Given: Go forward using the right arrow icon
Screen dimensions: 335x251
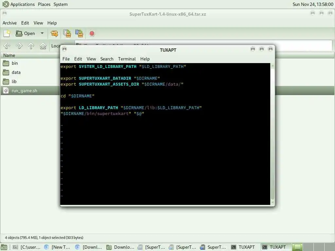Looking at the screenshot, I should tap(19, 46).
